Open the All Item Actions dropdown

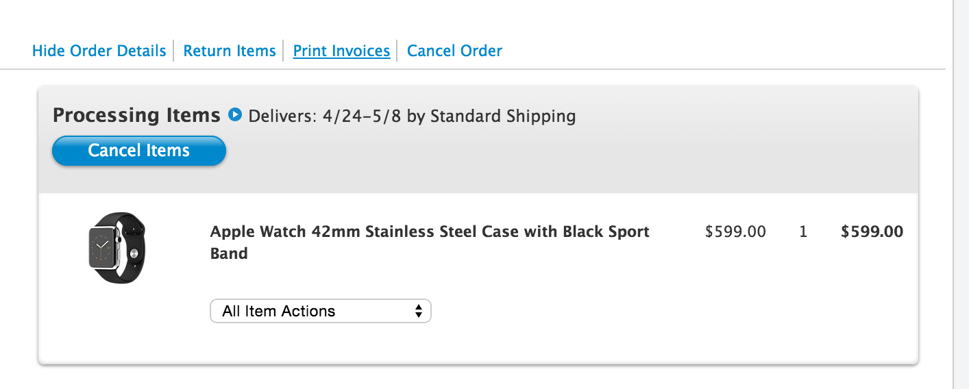[x=320, y=311]
